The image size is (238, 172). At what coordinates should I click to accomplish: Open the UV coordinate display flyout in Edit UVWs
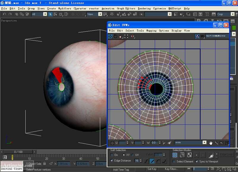(x=202, y=36)
